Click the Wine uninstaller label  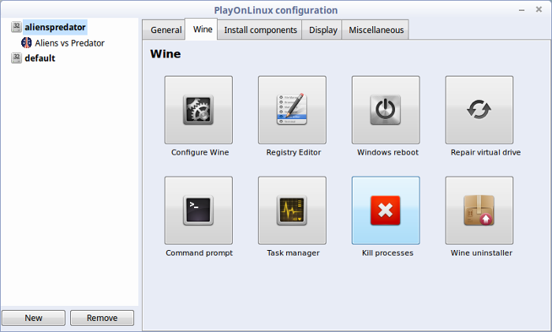(x=481, y=253)
